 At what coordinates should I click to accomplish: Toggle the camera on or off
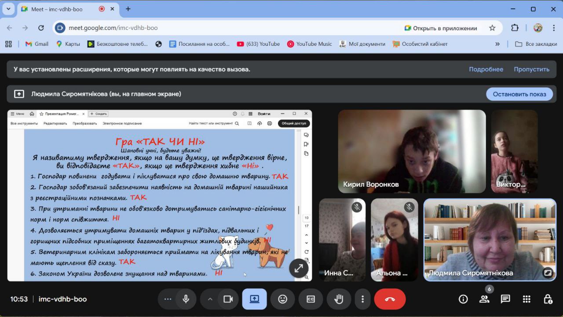pyautogui.click(x=228, y=299)
